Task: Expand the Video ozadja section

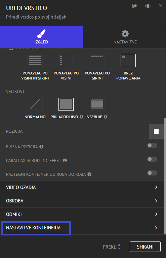Action: click(x=82, y=187)
